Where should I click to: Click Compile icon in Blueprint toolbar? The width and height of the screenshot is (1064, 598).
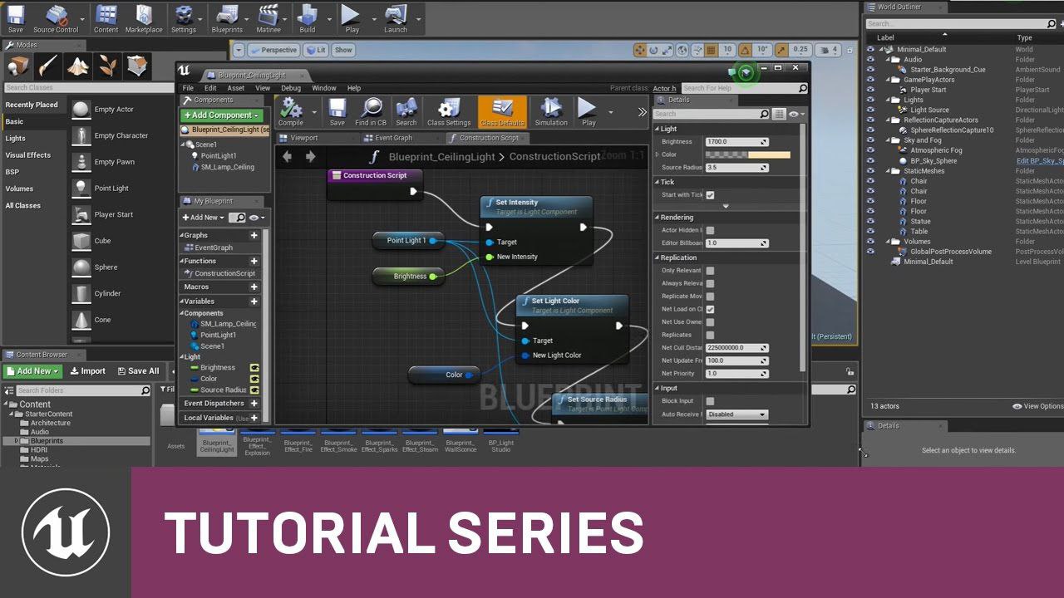tap(291, 108)
